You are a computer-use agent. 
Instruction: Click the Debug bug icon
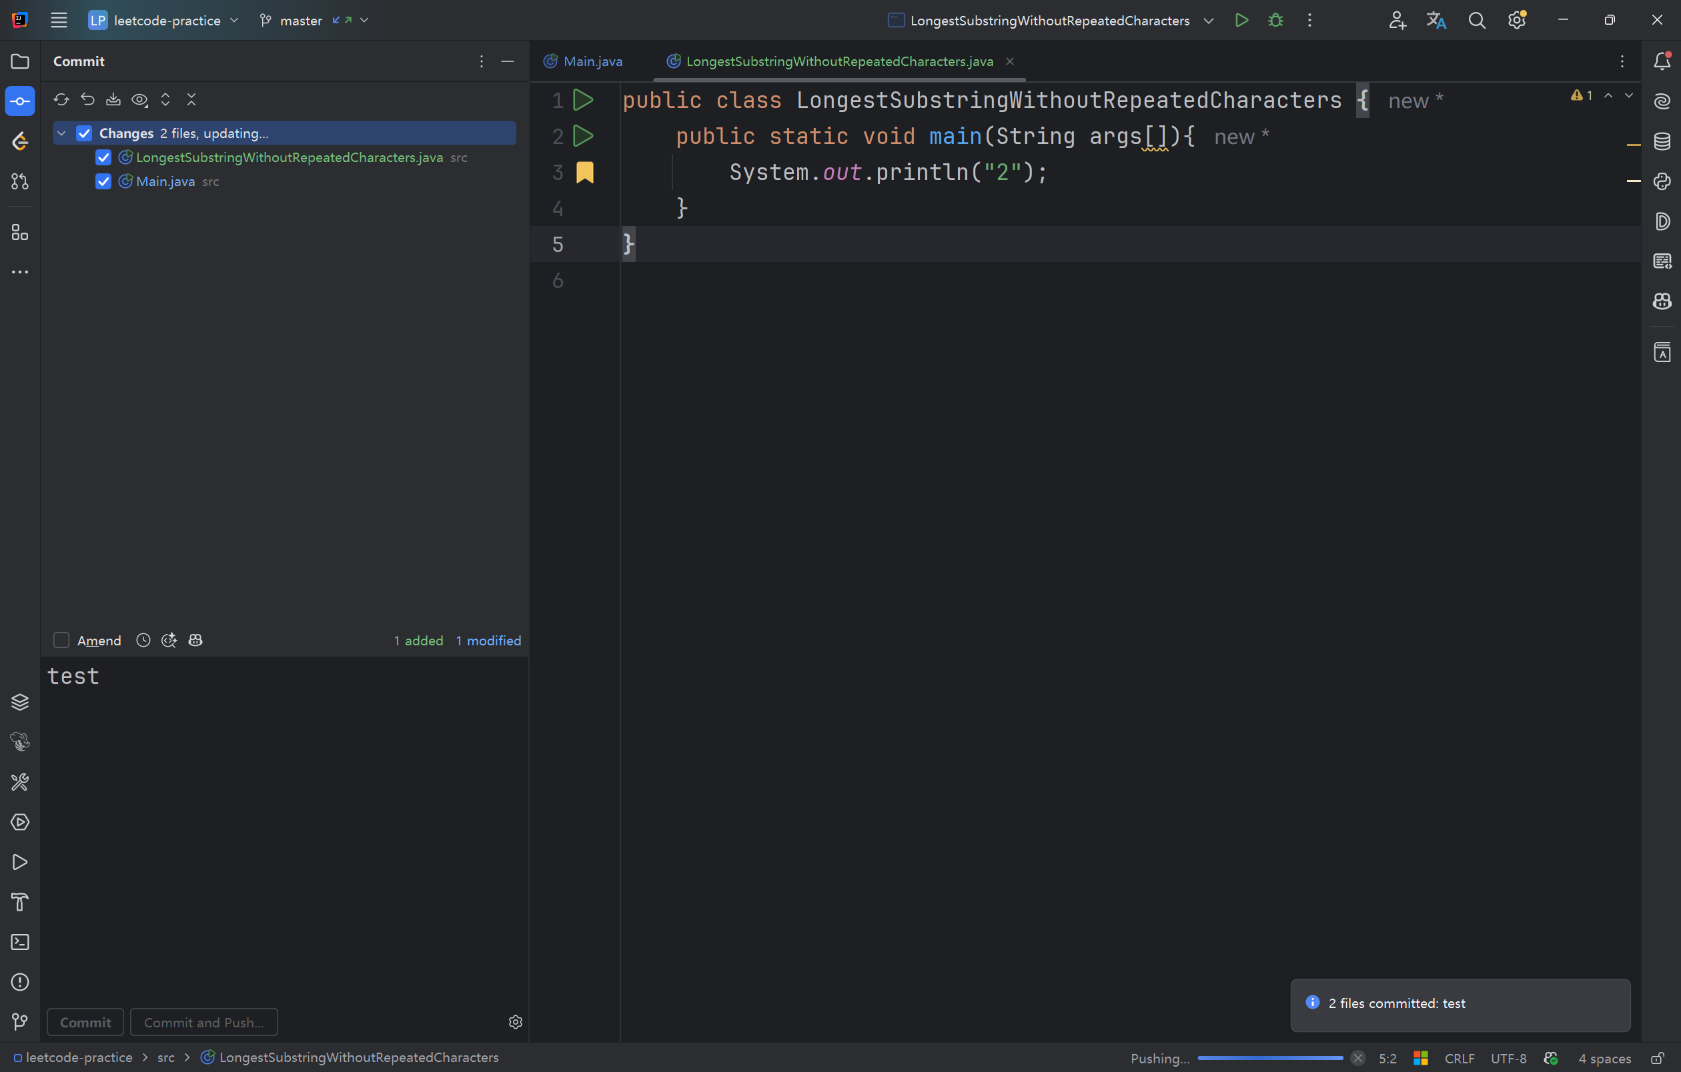pos(1275,20)
